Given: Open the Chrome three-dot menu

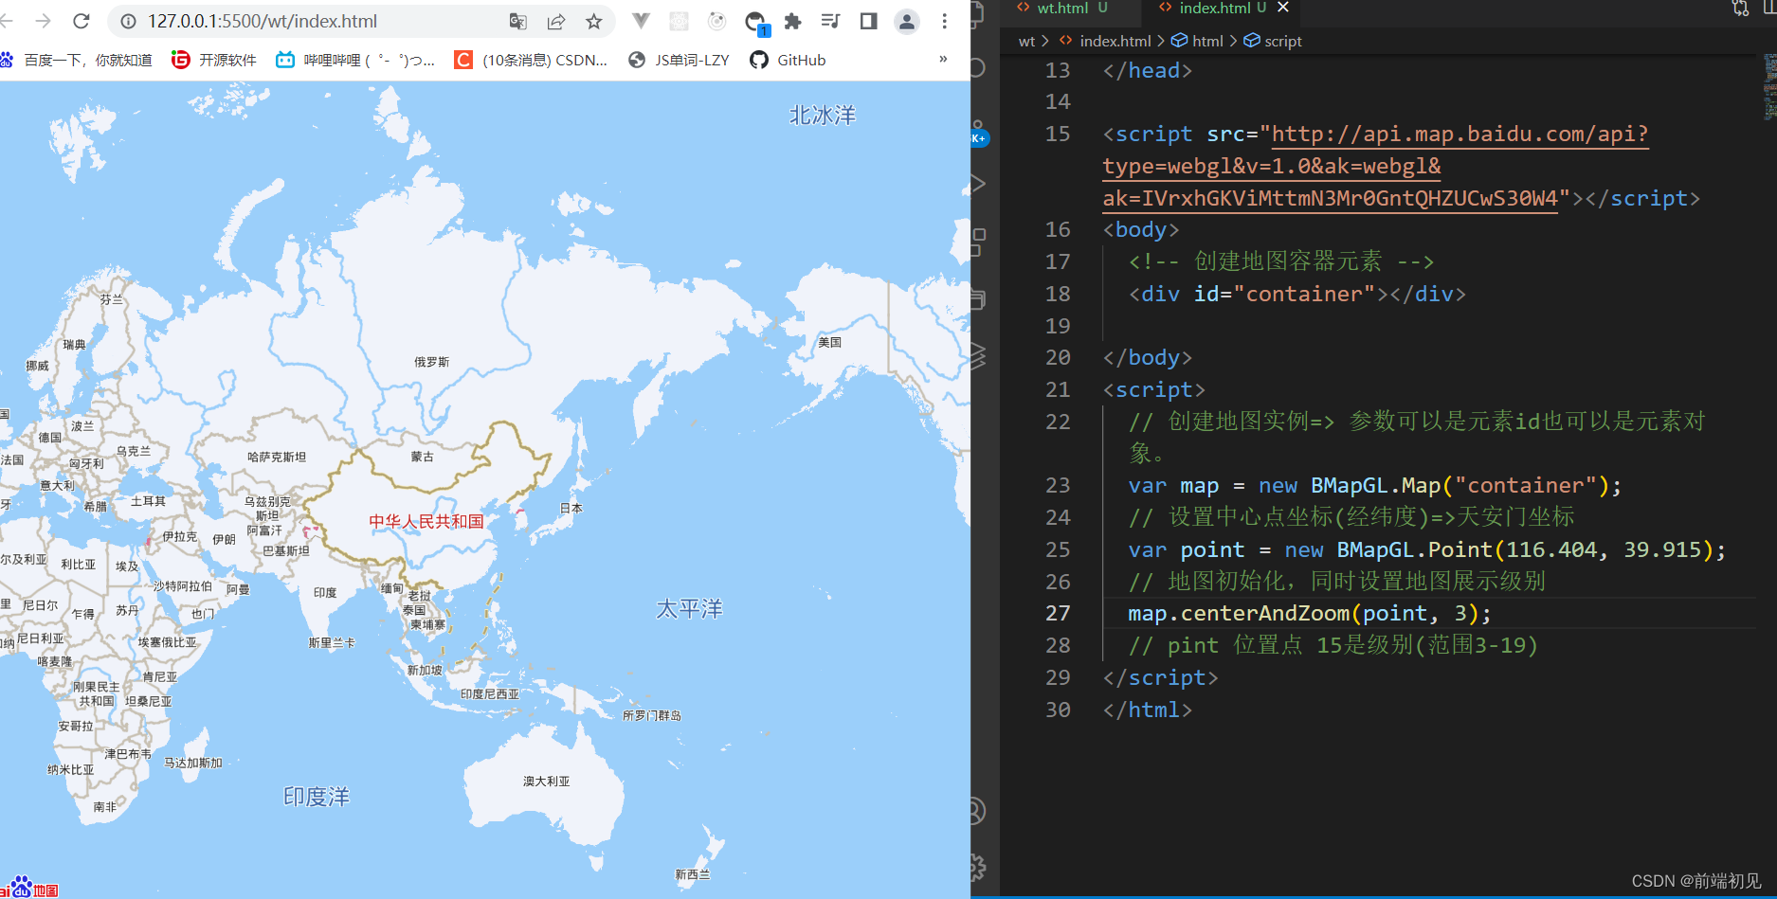Looking at the screenshot, I should 944,21.
